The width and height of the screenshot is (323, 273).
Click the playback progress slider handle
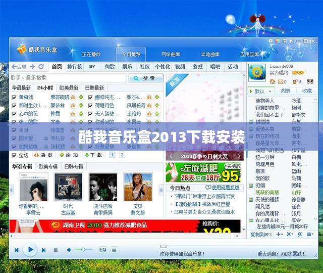(x=164, y=246)
